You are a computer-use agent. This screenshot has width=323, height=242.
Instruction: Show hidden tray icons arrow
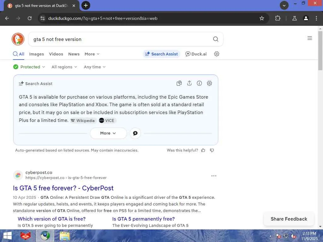(270, 236)
